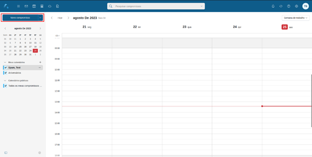The height and width of the screenshot is (157, 312).
Task: Open the hamburger menu icon
Action: point(18,6)
